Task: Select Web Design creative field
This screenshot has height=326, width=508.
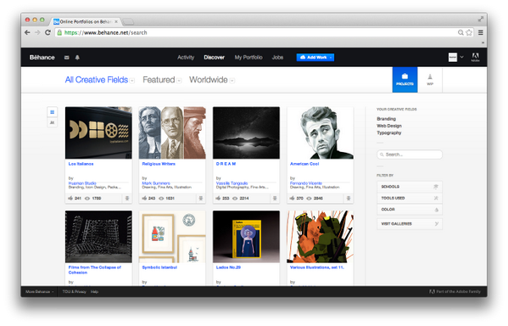Action: (x=389, y=126)
